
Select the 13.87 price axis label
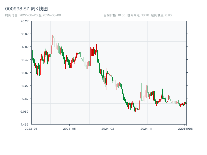25,73
